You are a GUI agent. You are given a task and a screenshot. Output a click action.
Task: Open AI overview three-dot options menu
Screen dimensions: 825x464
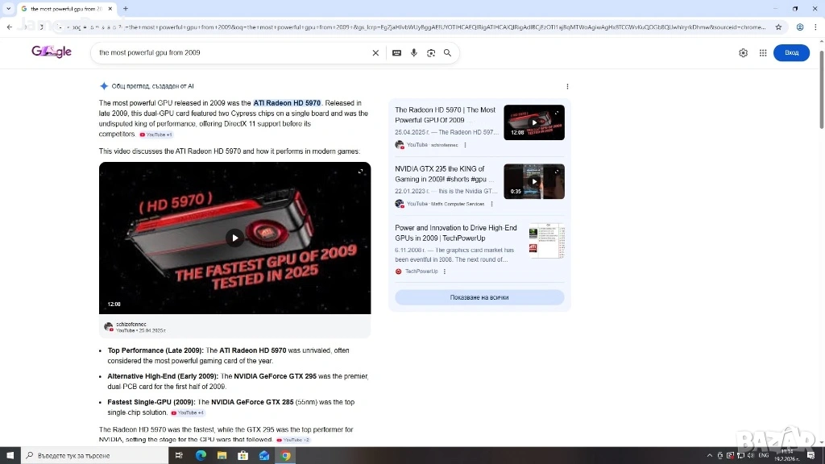tap(567, 86)
